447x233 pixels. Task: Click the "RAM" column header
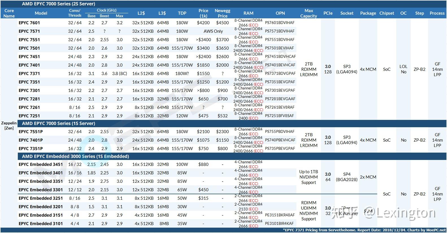coord(248,13)
